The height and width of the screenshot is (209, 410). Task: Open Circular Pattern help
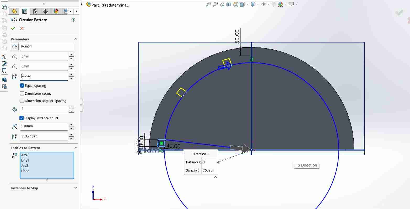click(x=73, y=20)
